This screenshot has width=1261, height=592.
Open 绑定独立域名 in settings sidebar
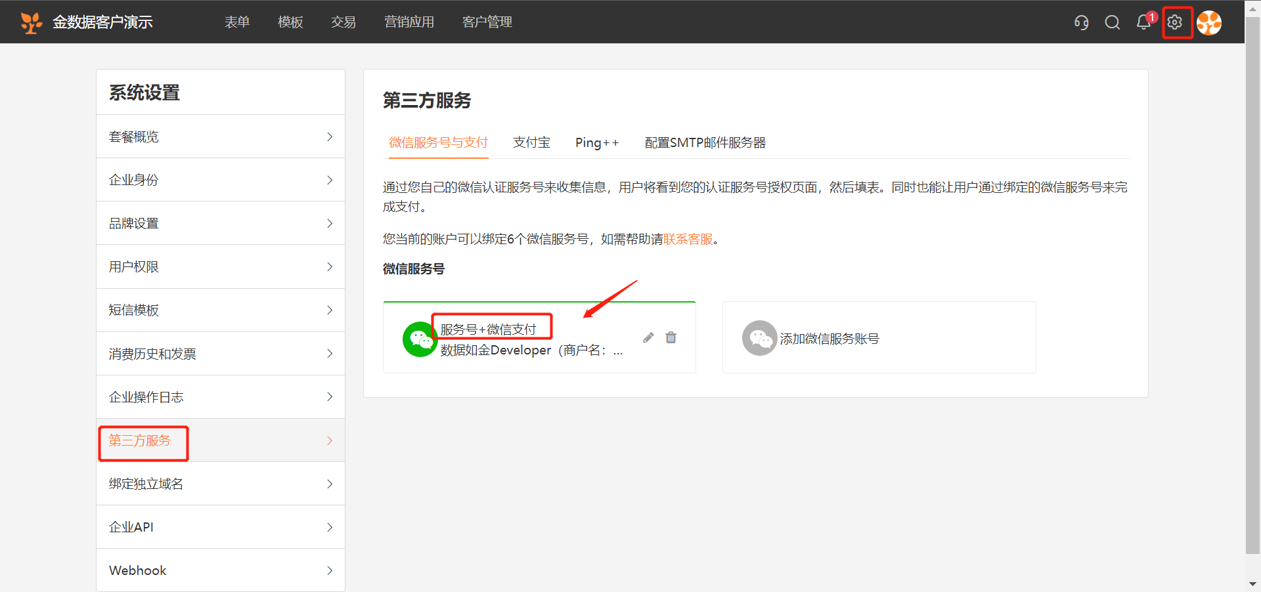click(x=221, y=484)
